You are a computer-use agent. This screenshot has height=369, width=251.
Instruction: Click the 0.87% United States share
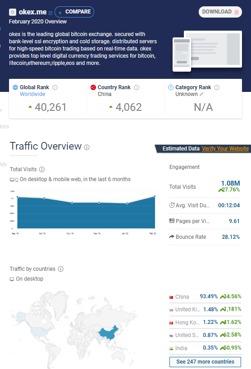pos(210,335)
